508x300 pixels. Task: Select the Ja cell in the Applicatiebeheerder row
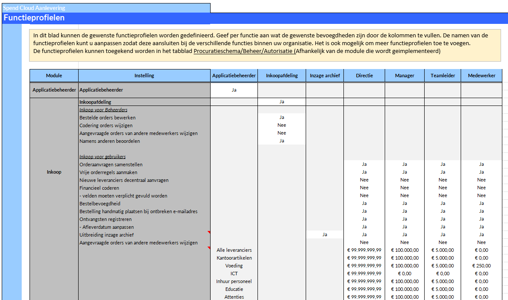pos(234,90)
